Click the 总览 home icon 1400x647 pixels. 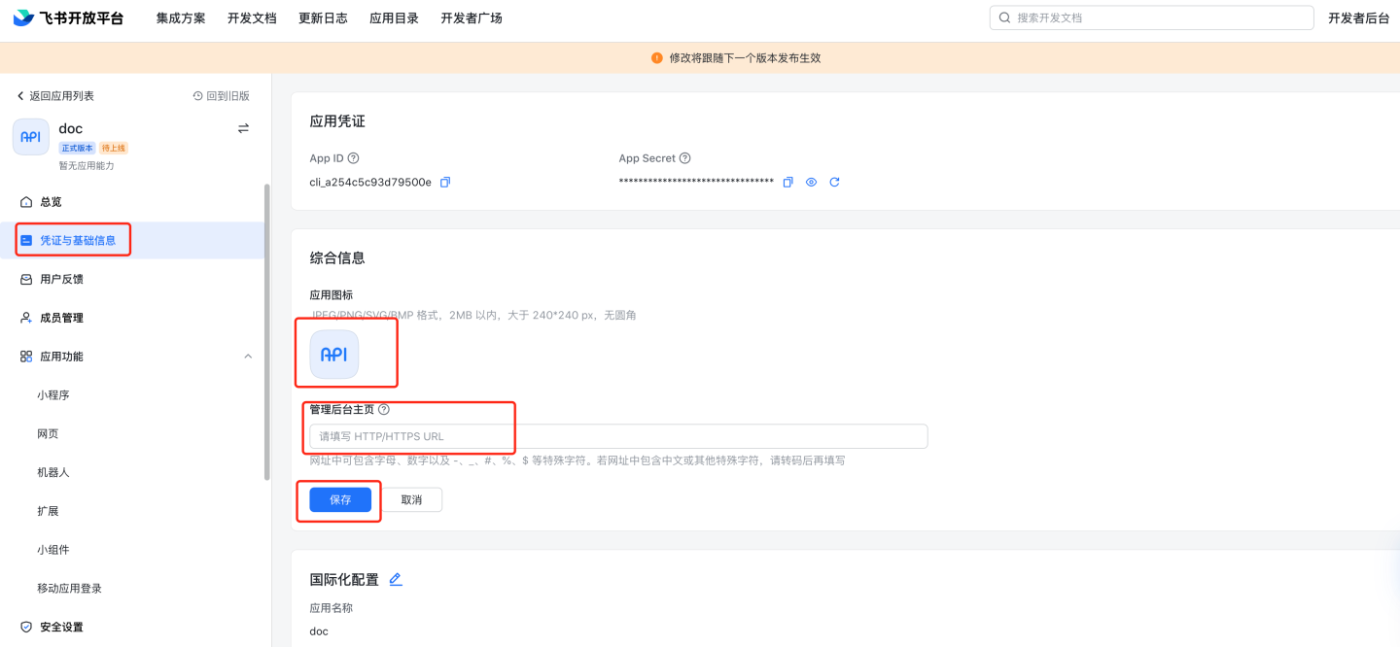(x=26, y=202)
